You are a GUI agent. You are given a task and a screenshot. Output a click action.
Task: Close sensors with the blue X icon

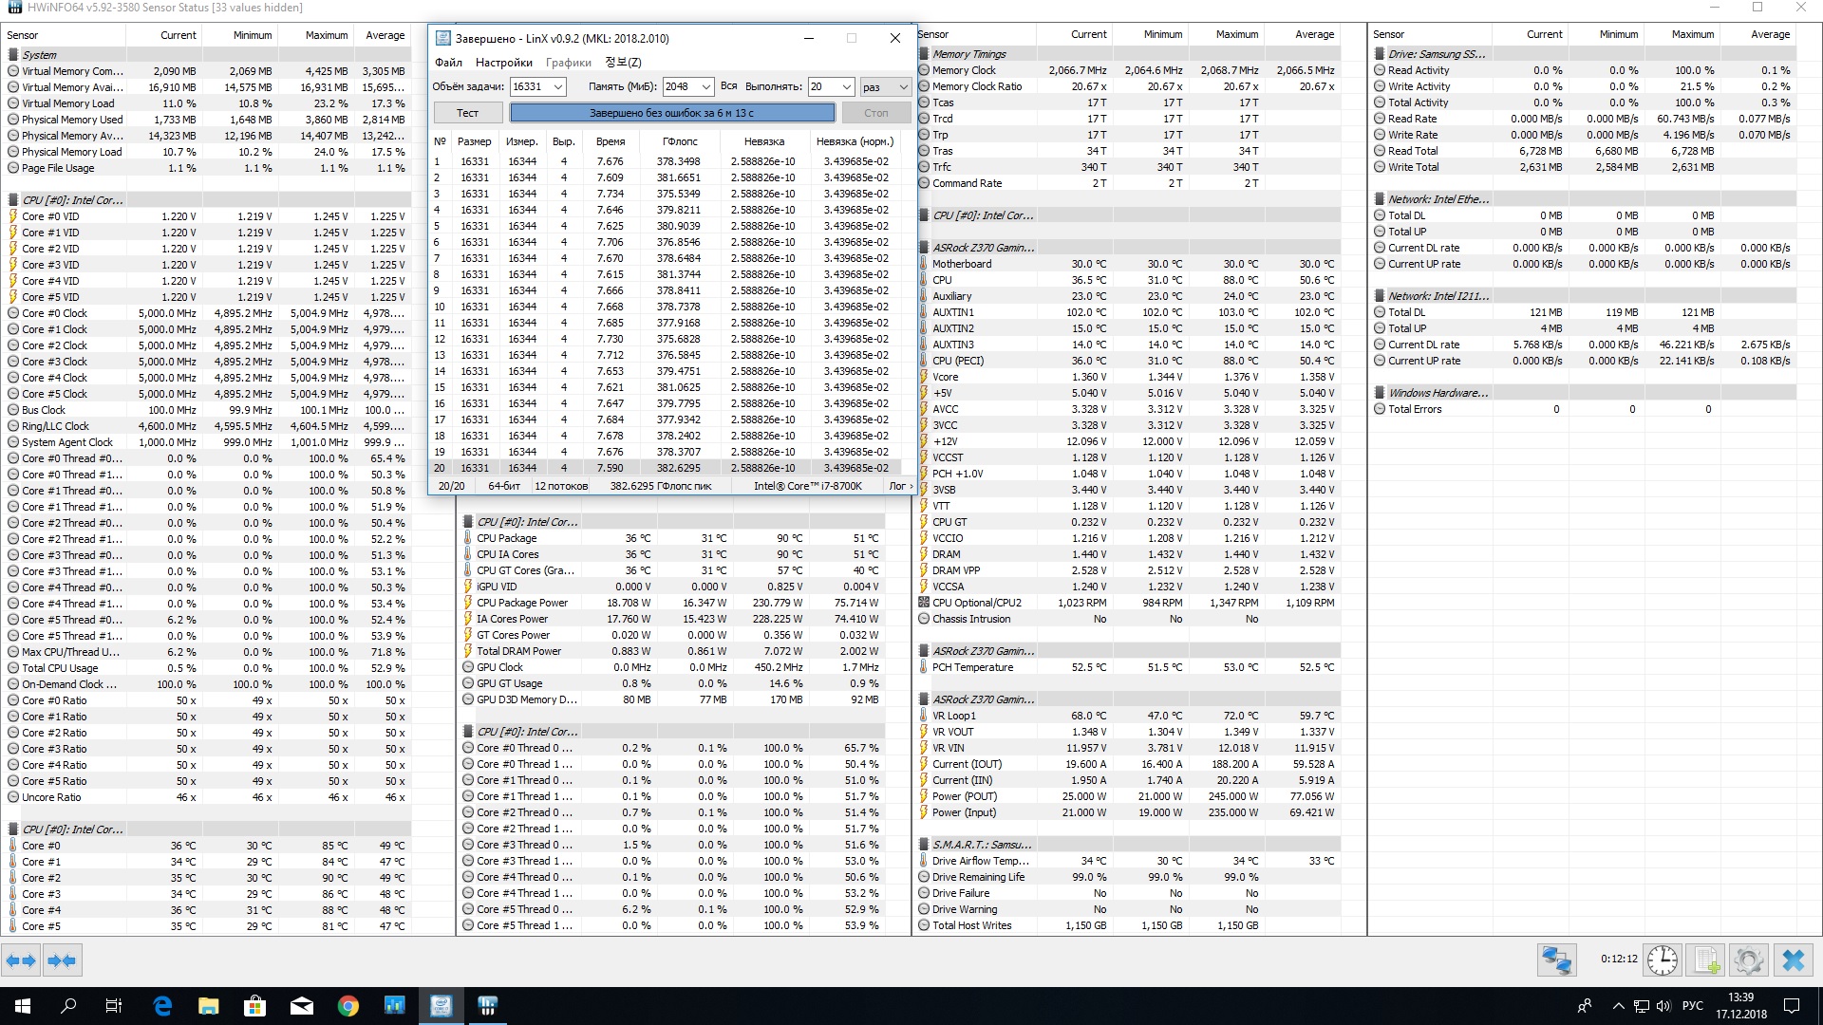[1793, 960]
